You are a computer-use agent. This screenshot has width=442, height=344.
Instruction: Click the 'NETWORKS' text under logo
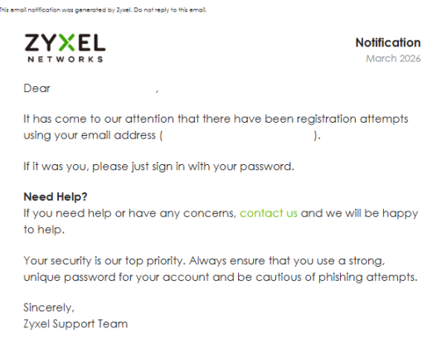[66, 59]
